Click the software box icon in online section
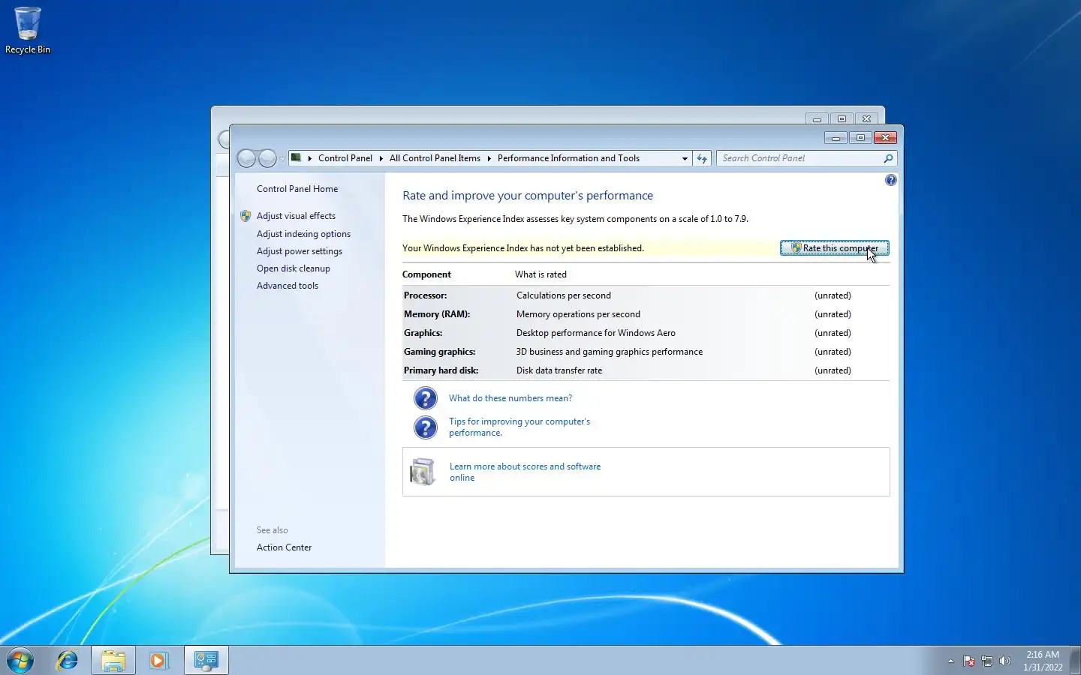Viewport: 1081px width, 675px height. [x=422, y=472]
